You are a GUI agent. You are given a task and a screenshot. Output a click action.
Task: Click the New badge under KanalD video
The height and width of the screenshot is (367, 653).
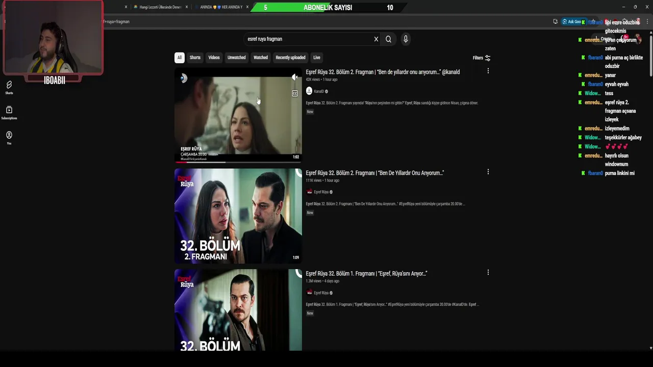310,112
